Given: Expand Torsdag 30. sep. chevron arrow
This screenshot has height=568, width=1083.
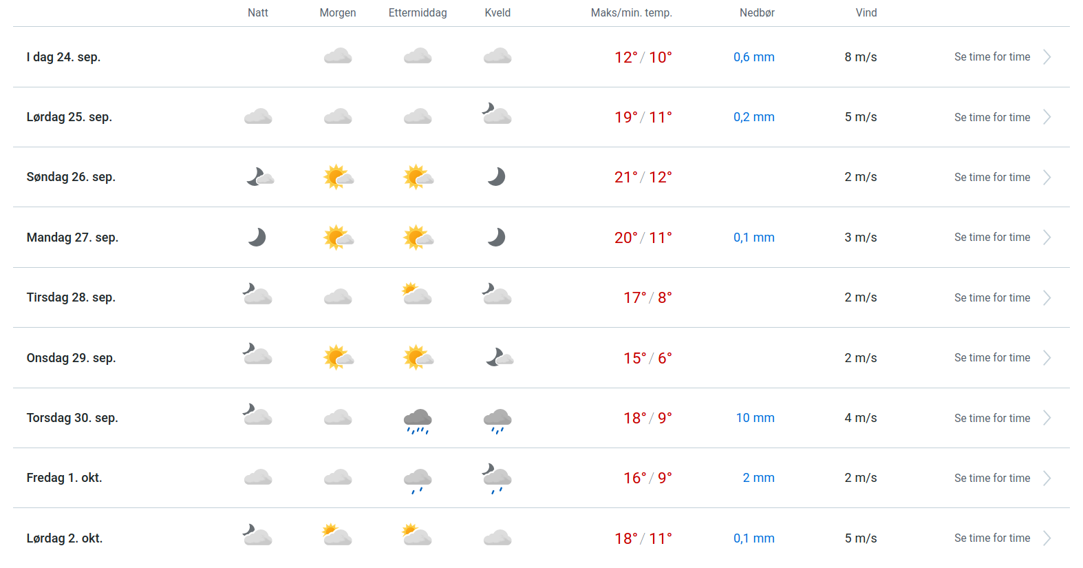Looking at the screenshot, I should click(x=1047, y=418).
